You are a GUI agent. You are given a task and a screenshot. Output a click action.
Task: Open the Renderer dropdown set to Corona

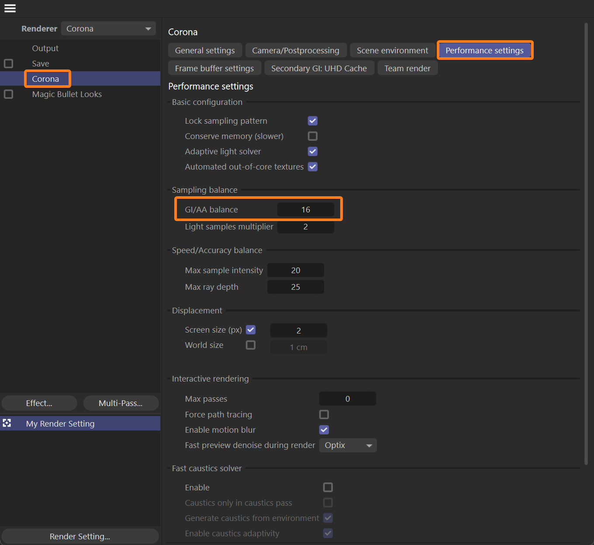pyautogui.click(x=108, y=28)
